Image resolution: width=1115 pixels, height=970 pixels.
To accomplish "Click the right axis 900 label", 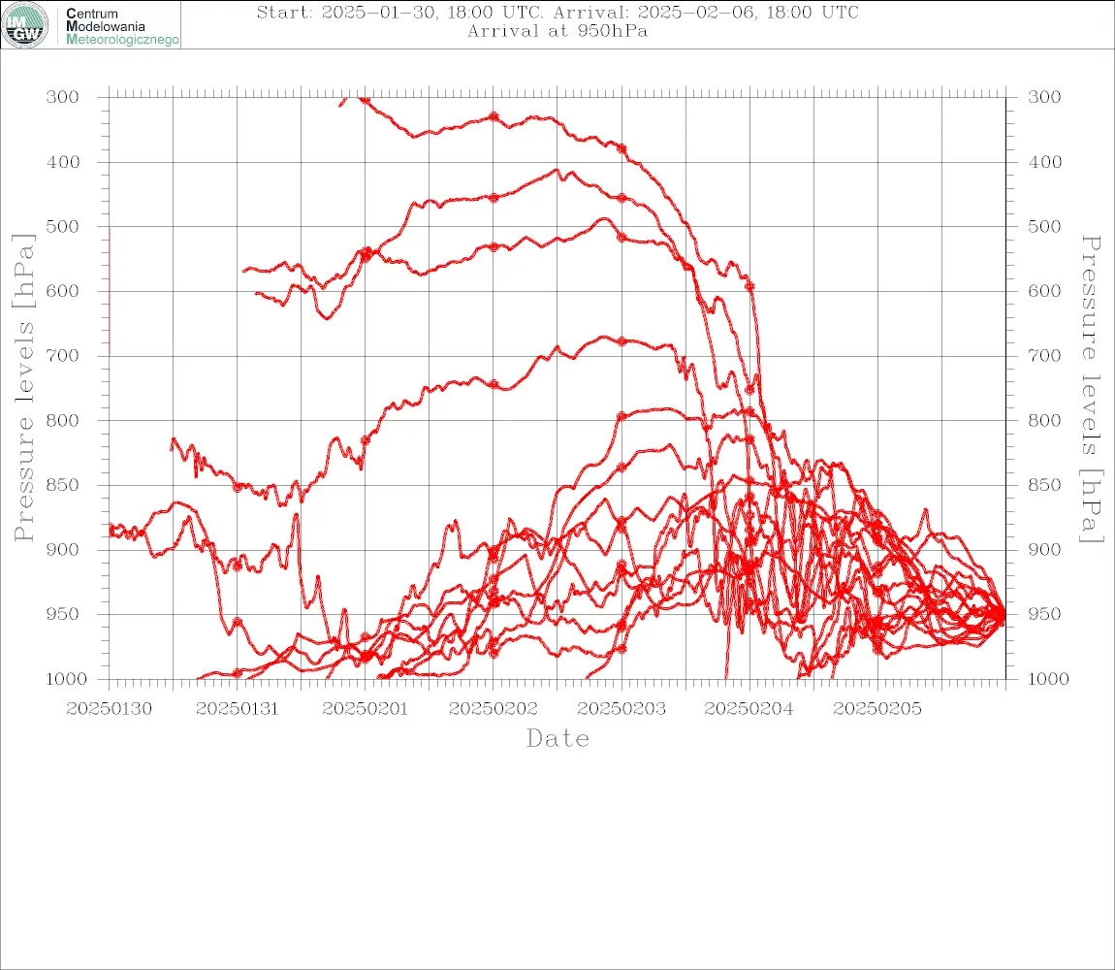I will pyautogui.click(x=1044, y=549).
